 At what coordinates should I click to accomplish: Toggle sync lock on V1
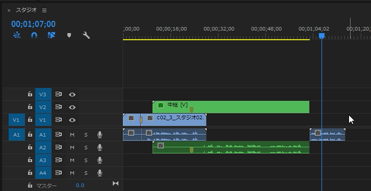point(59,120)
